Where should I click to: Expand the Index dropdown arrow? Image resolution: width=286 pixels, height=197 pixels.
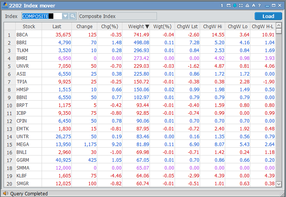tap(66, 16)
